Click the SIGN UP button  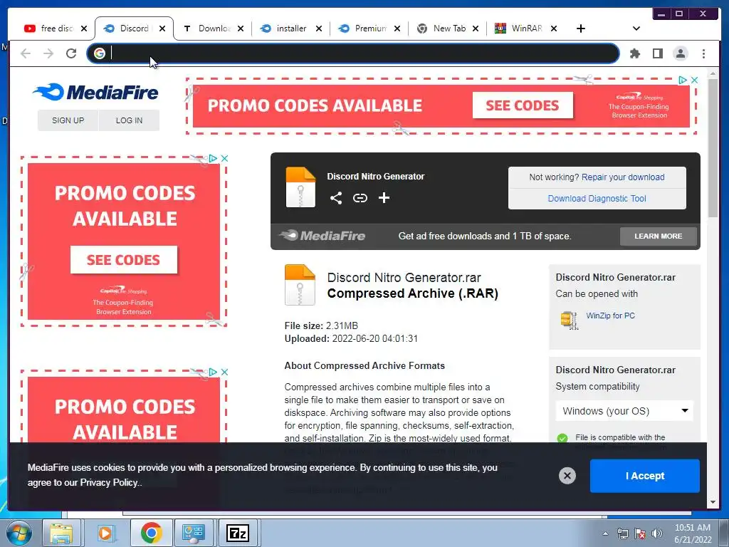point(68,120)
